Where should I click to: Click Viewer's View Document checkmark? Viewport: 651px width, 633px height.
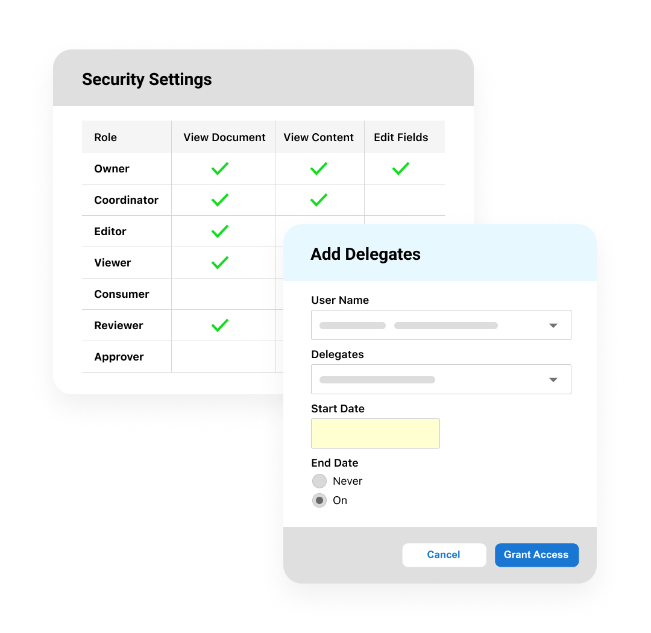coord(220,263)
